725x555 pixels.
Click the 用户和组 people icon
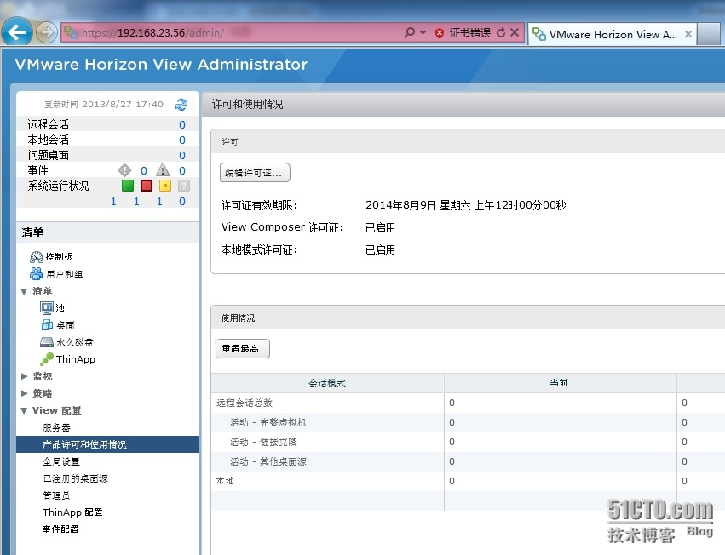pyautogui.click(x=36, y=273)
